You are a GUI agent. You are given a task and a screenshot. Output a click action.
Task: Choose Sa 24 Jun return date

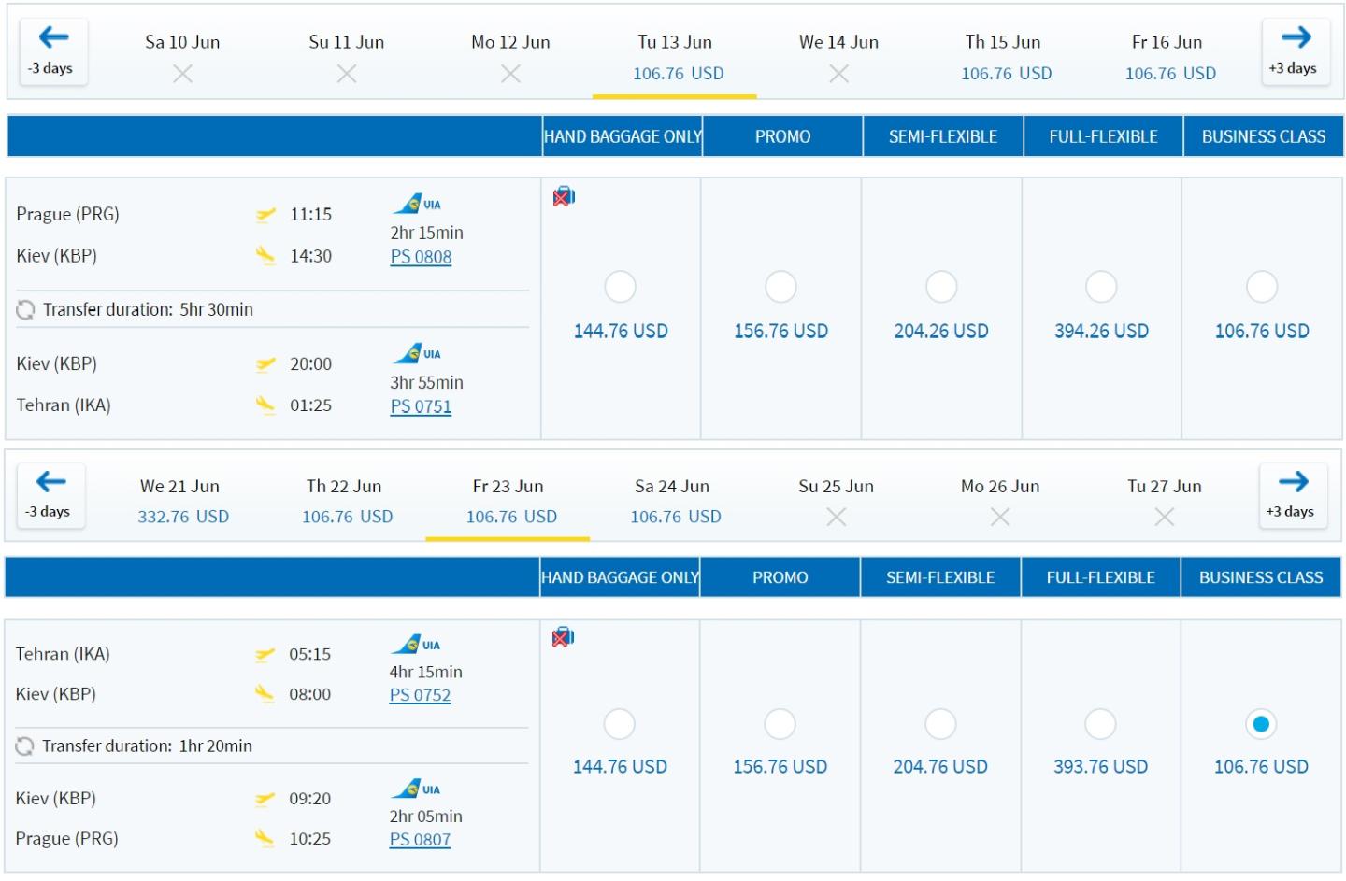tap(673, 501)
